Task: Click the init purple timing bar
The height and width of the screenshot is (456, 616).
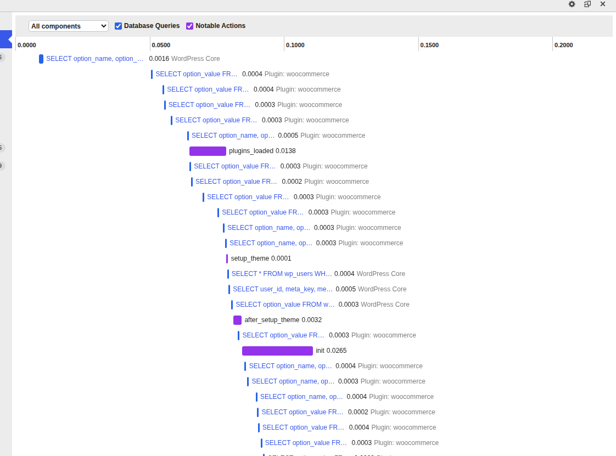Action: coord(277,351)
